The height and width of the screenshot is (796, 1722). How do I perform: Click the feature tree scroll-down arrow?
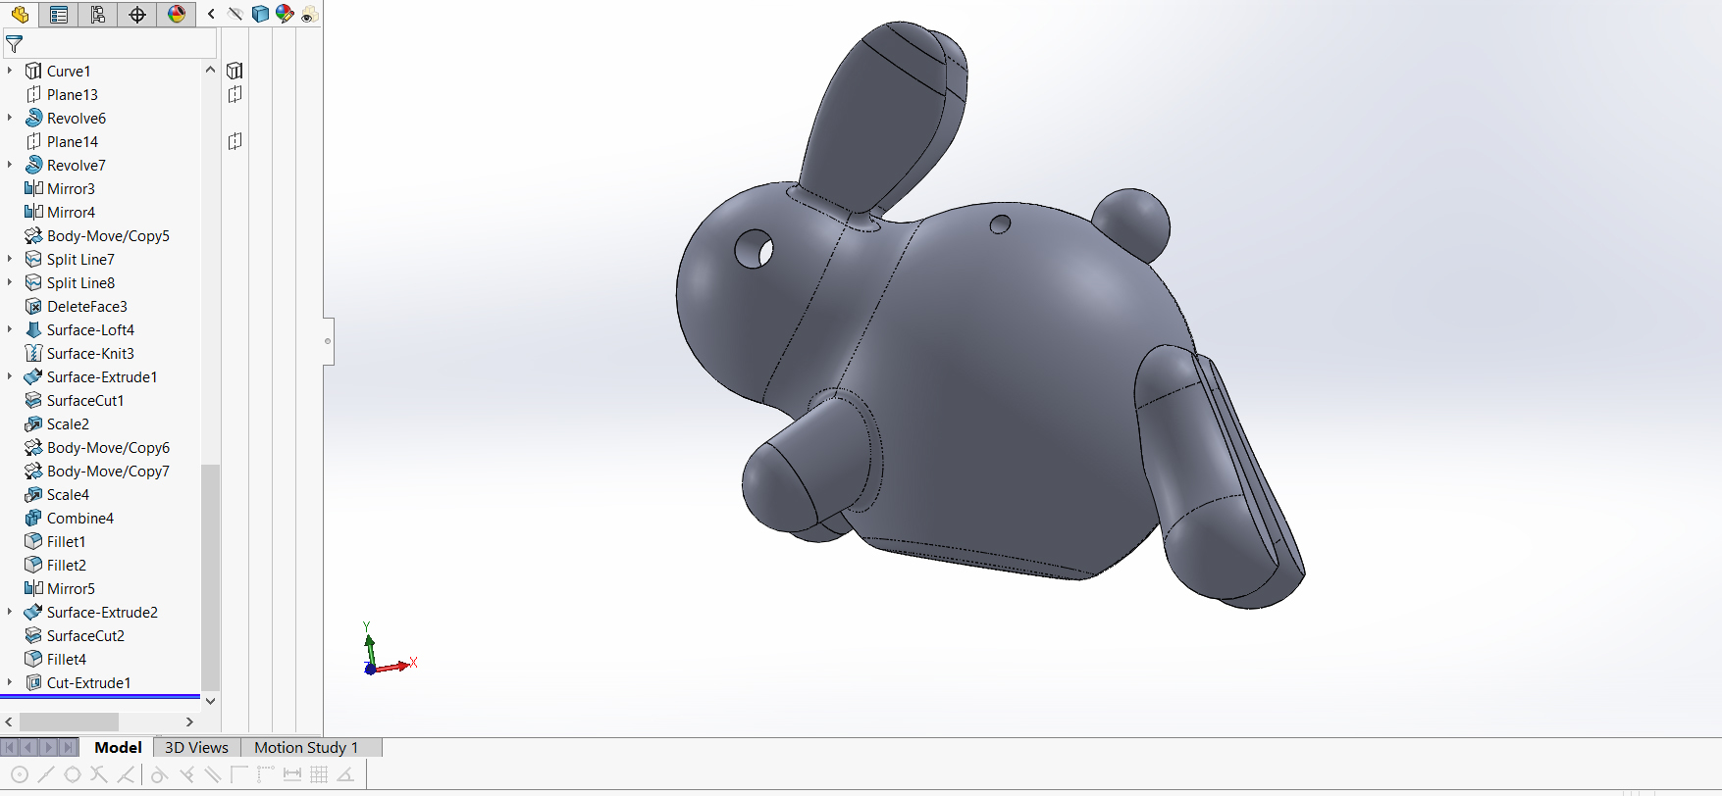tap(210, 701)
